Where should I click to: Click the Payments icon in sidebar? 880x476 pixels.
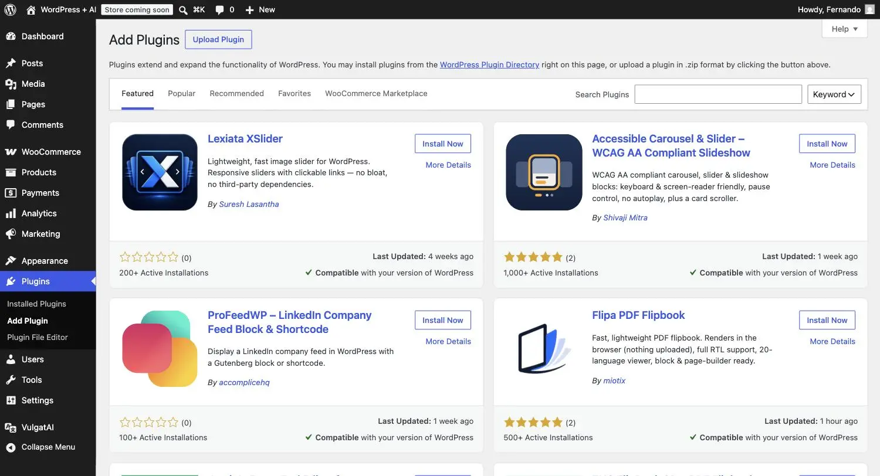tap(11, 193)
